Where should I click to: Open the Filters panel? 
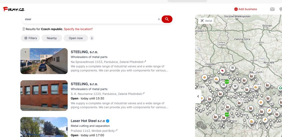30,38
